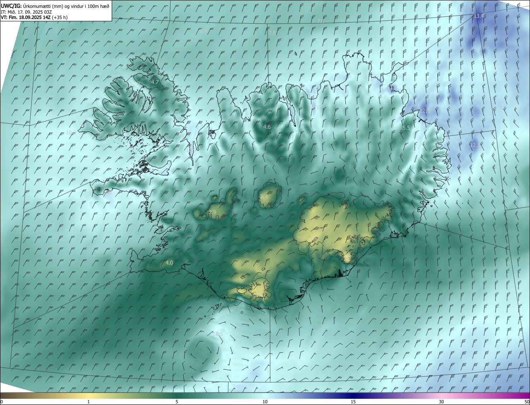Click the 13.4 value label
Image resolution: width=530 pixels, height=405 pixels.
(x=479, y=16)
